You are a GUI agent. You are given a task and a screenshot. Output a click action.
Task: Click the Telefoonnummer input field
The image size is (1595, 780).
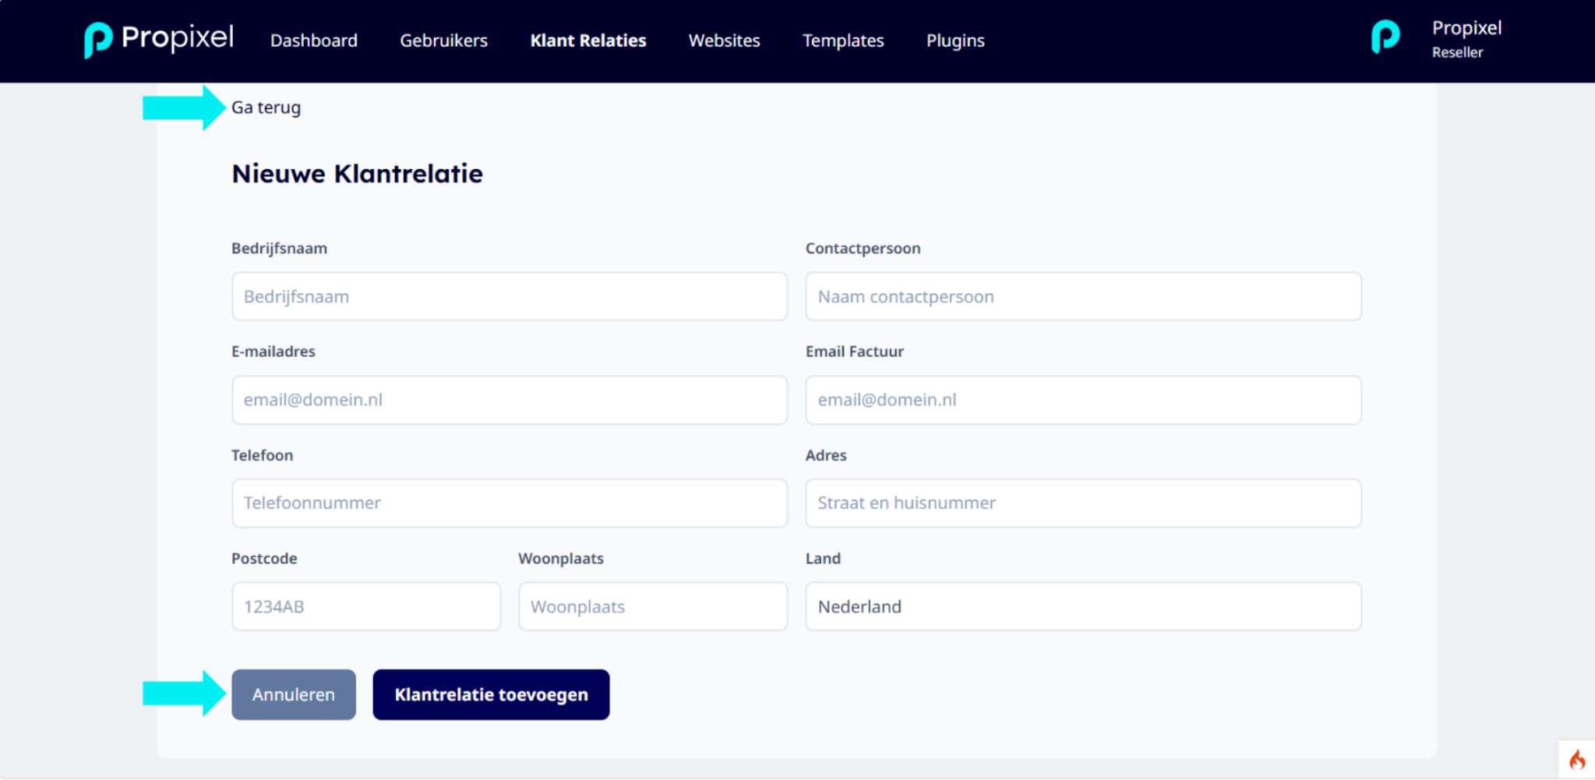(510, 503)
